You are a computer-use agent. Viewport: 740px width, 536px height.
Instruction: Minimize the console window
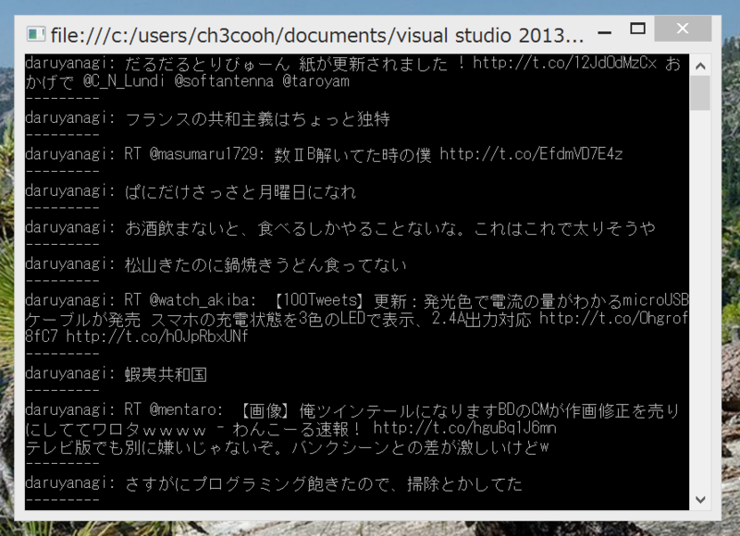click(x=605, y=32)
